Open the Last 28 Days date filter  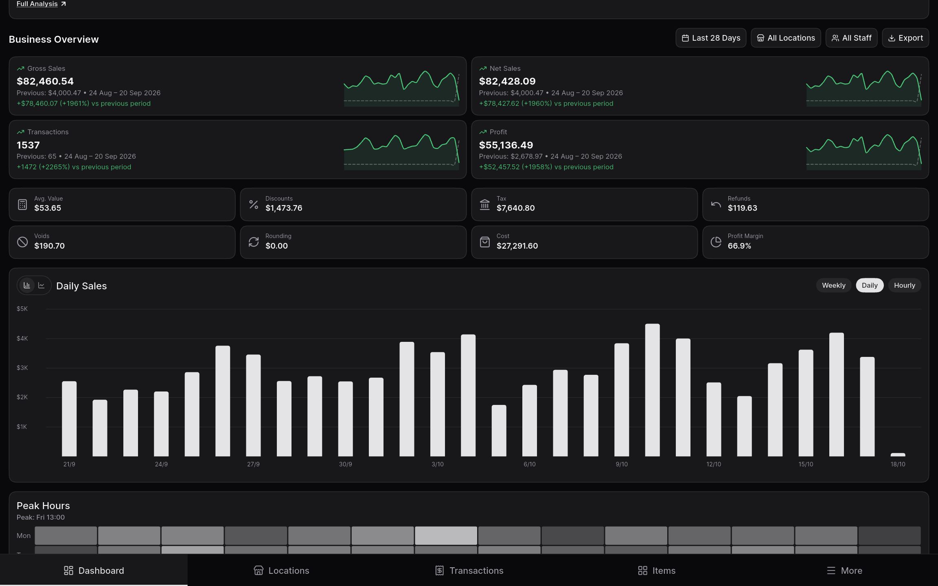(x=711, y=38)
